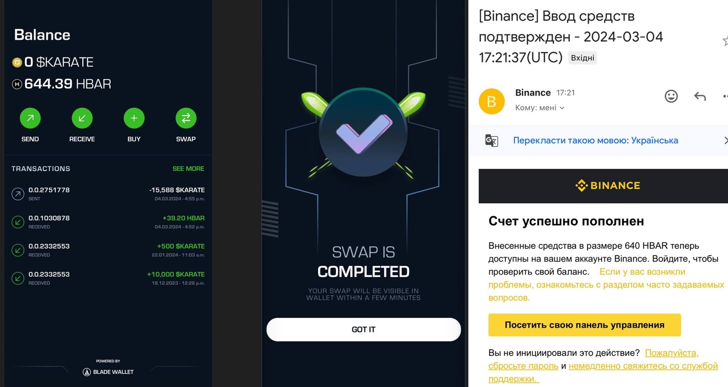
Task: Tap the green RECEIVE arrow icon
Action: coord(82,118)
